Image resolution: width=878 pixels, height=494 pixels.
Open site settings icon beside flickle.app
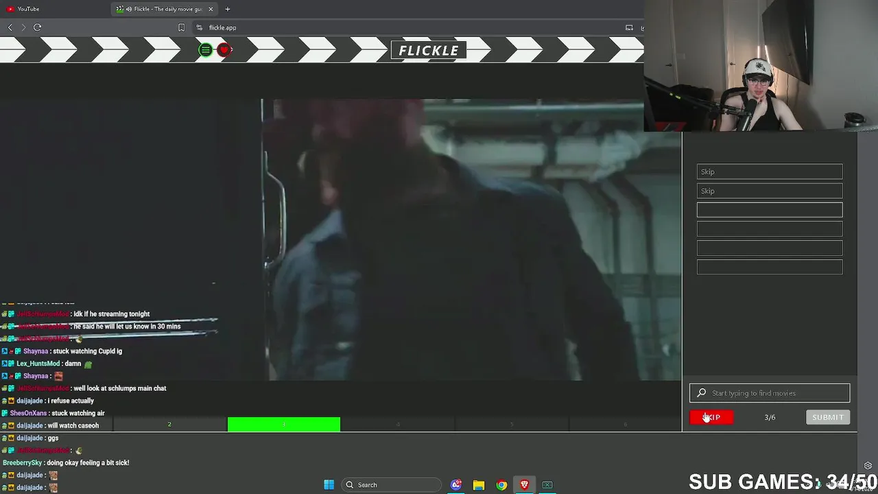pyautogui.click(x=199, y=27)
